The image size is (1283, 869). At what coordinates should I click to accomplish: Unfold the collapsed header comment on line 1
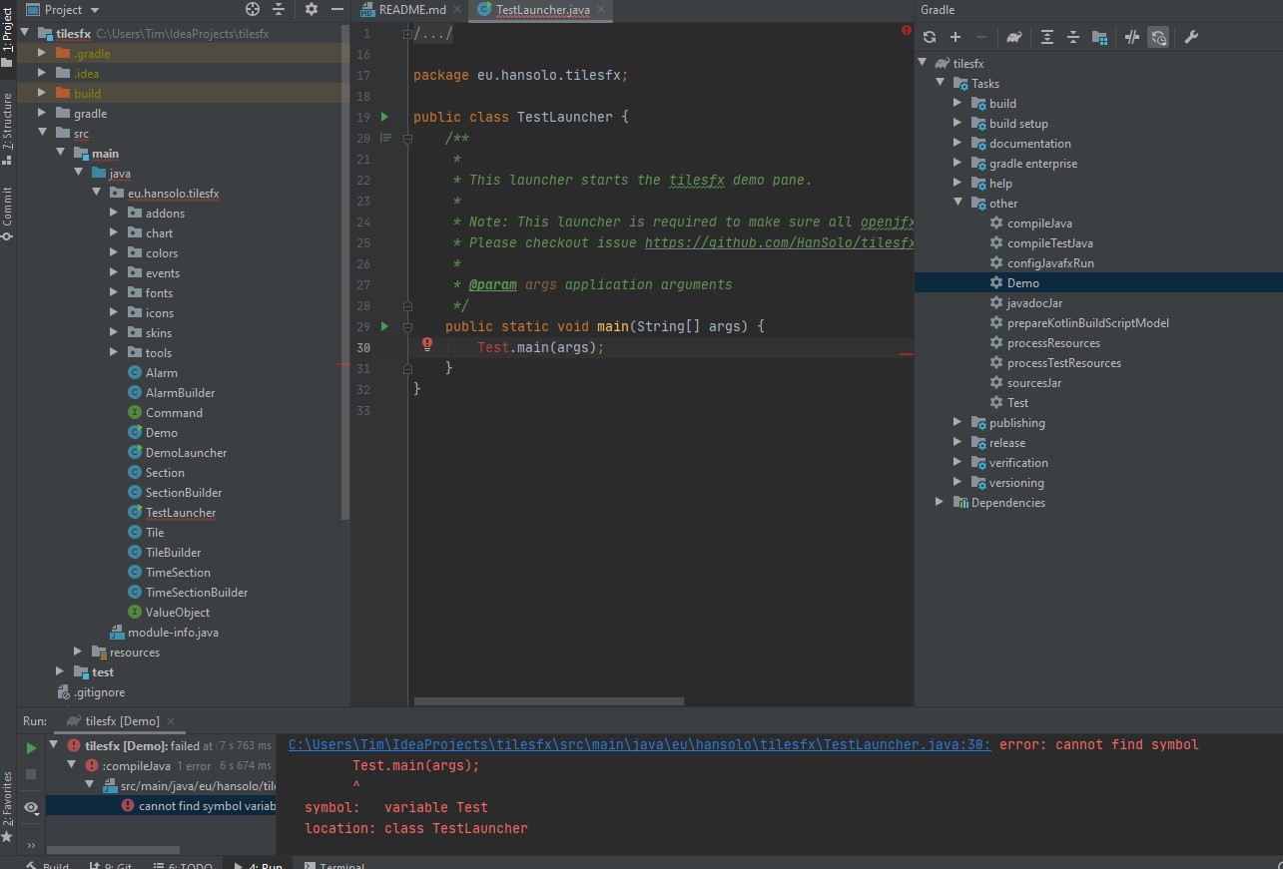click(x=407, y=34)
